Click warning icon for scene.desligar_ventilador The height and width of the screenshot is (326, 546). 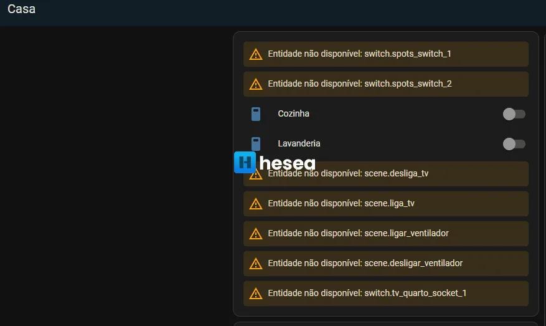pos(256,264)
